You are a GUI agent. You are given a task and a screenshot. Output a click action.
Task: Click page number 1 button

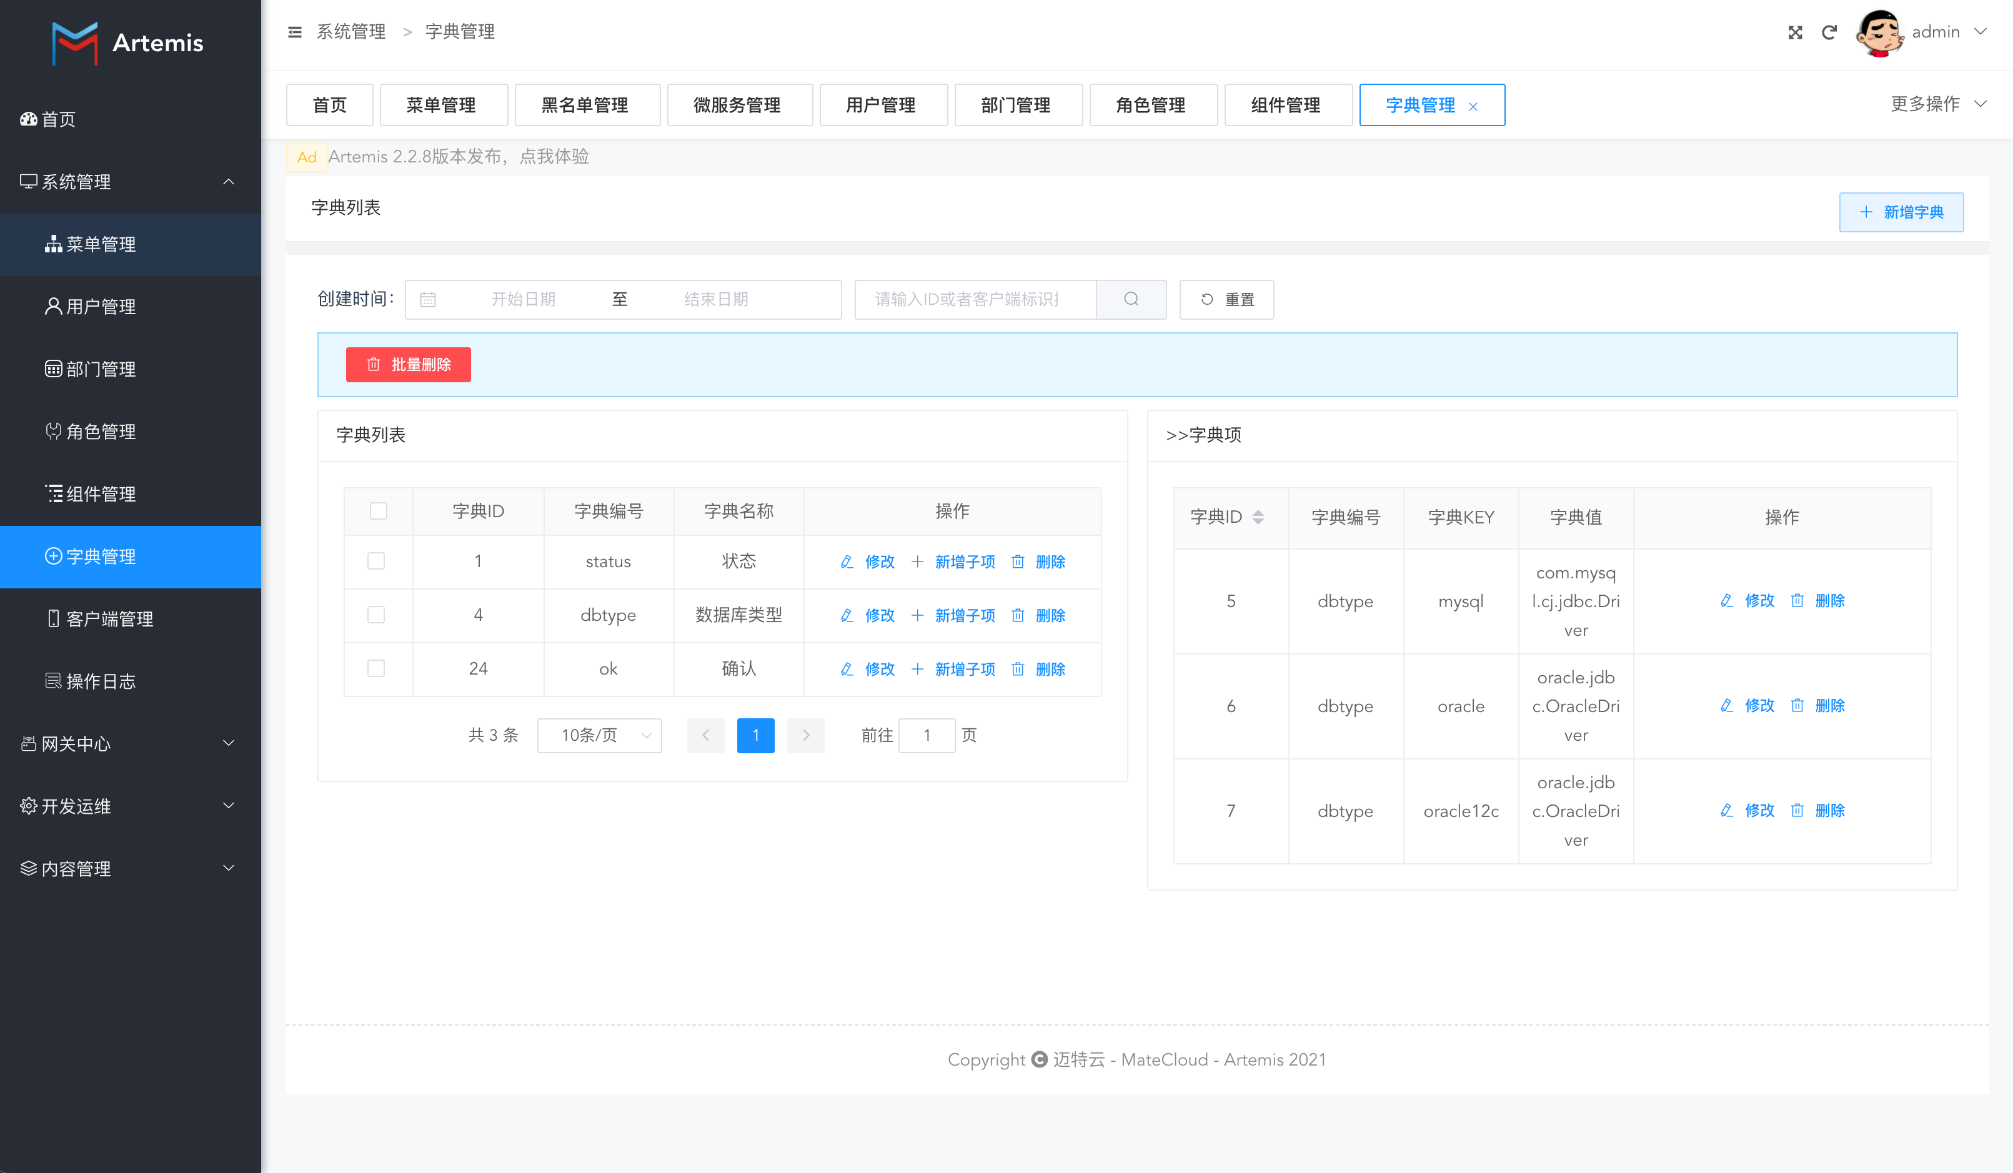click(x=756, y=735)
